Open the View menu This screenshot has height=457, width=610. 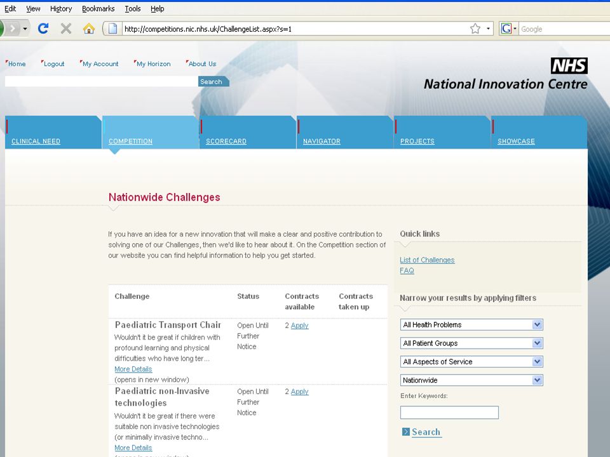(33, 8)
